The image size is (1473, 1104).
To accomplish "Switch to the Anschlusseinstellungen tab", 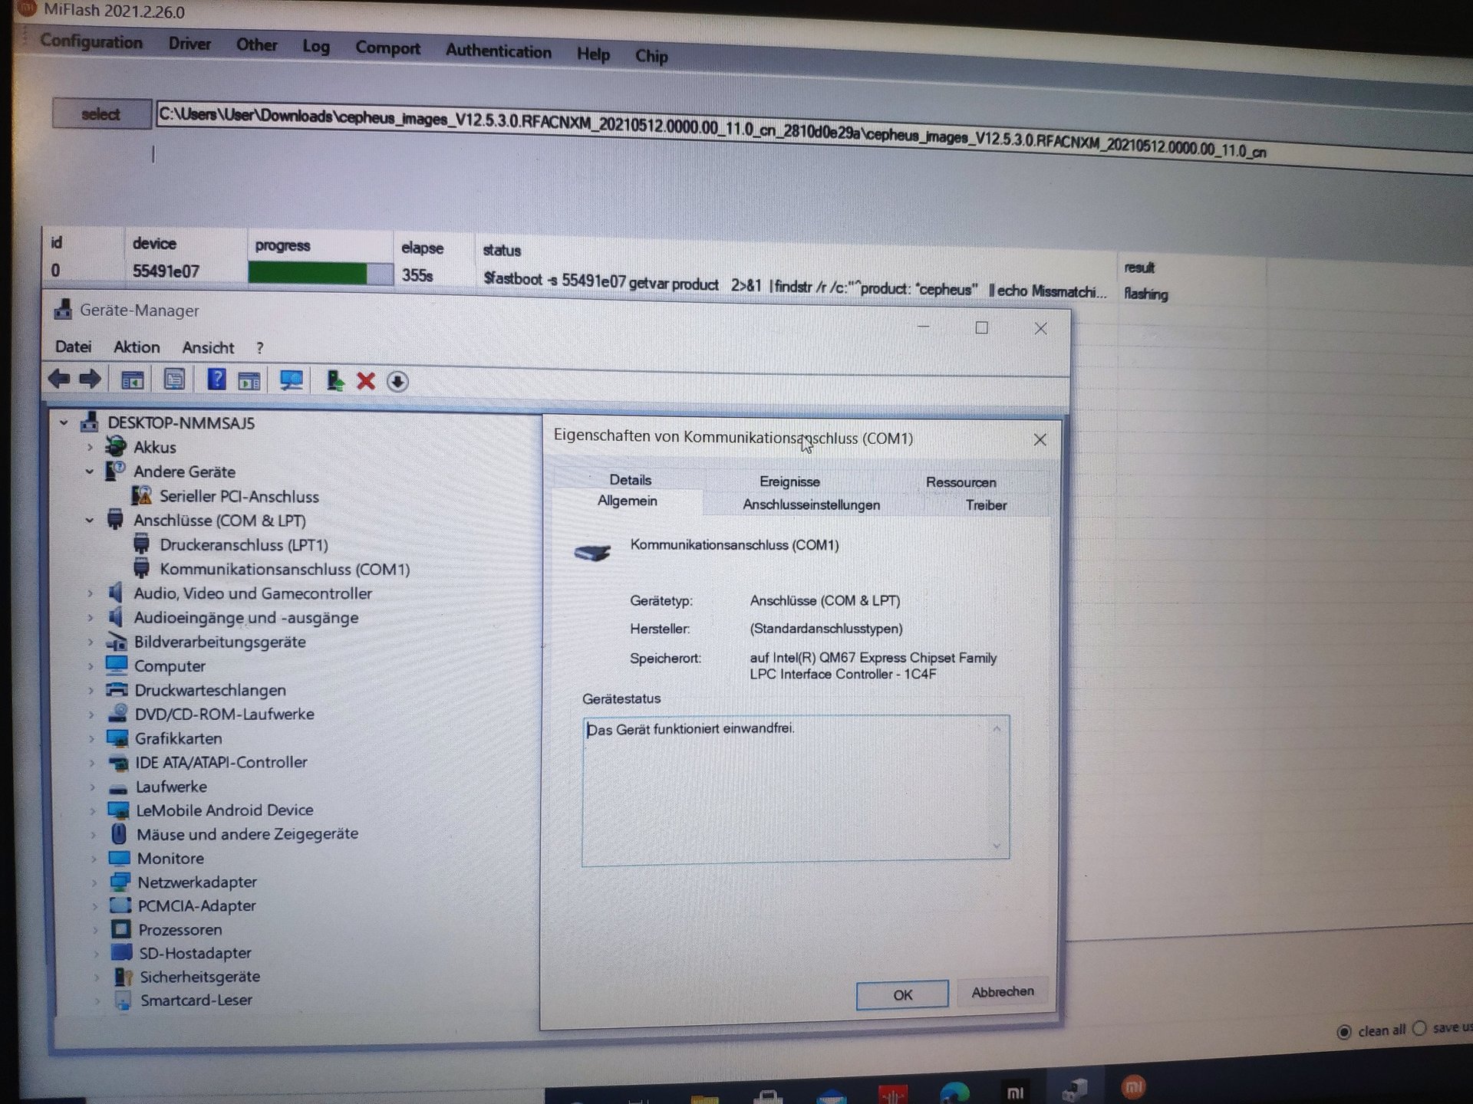I will click(811, 504).
